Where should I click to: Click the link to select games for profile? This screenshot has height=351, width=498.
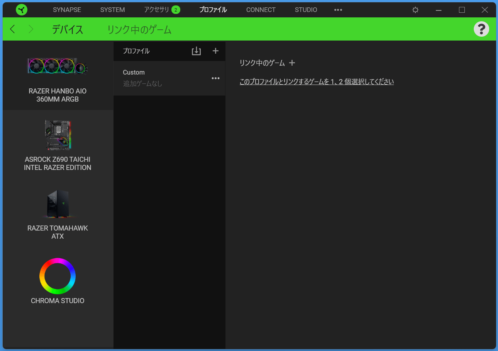click(x=317, y=82)
